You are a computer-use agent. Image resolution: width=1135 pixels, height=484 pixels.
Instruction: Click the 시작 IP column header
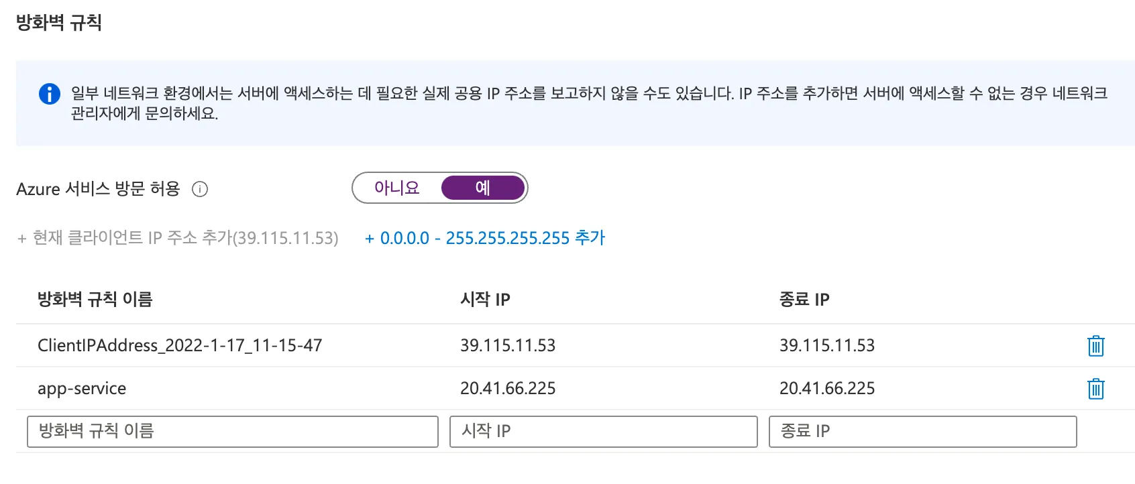tap(485, 300)
